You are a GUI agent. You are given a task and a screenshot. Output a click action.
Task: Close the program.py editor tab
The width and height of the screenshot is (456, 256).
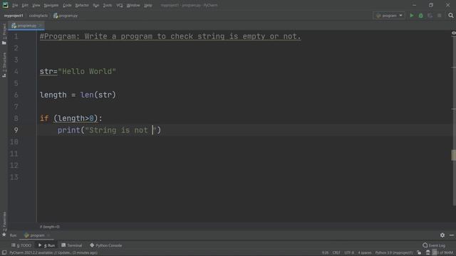(41, 26)
